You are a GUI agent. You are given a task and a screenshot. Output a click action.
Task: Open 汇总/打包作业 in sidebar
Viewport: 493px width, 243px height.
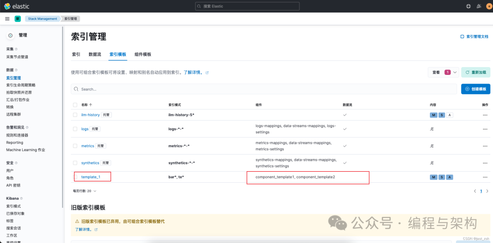[18, 100]
